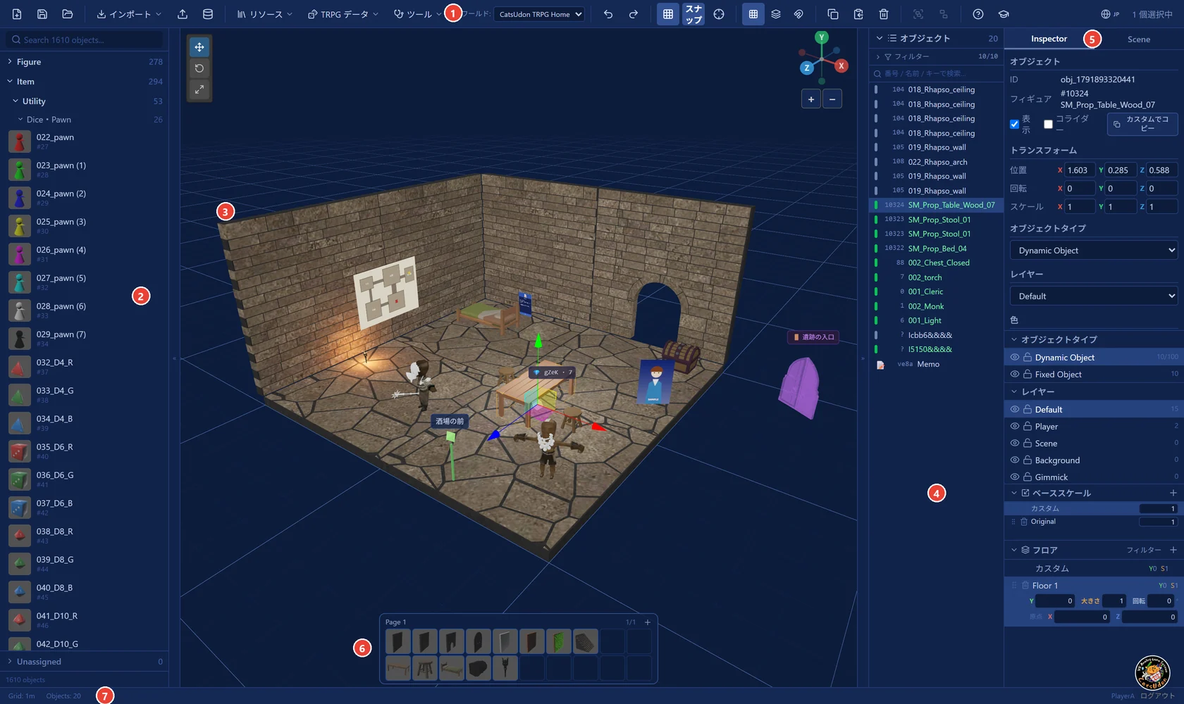Click the open folder icon
Screen dimensions: 1184x704
tap(68, 14)
